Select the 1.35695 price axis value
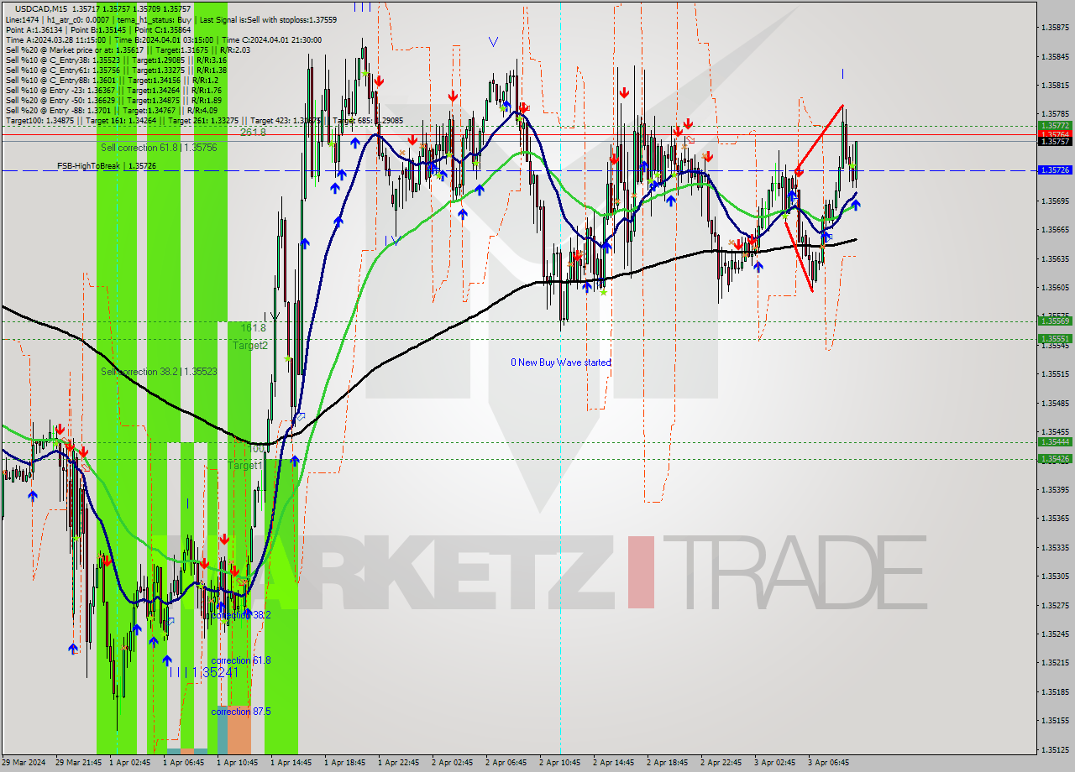The image size is (1075, 772). coord(1055,201)
